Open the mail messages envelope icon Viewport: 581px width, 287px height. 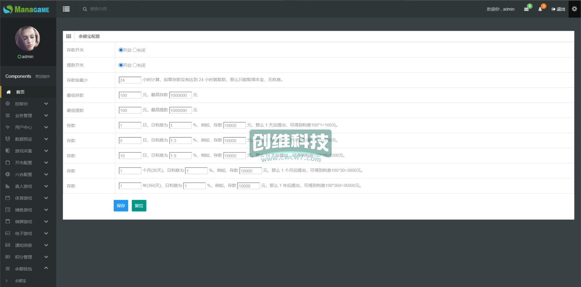pos(526,9)
